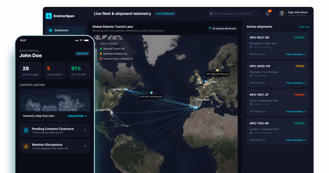
Task: Click clock icon beside 4h remaining
Action: (x=251, y=76)
